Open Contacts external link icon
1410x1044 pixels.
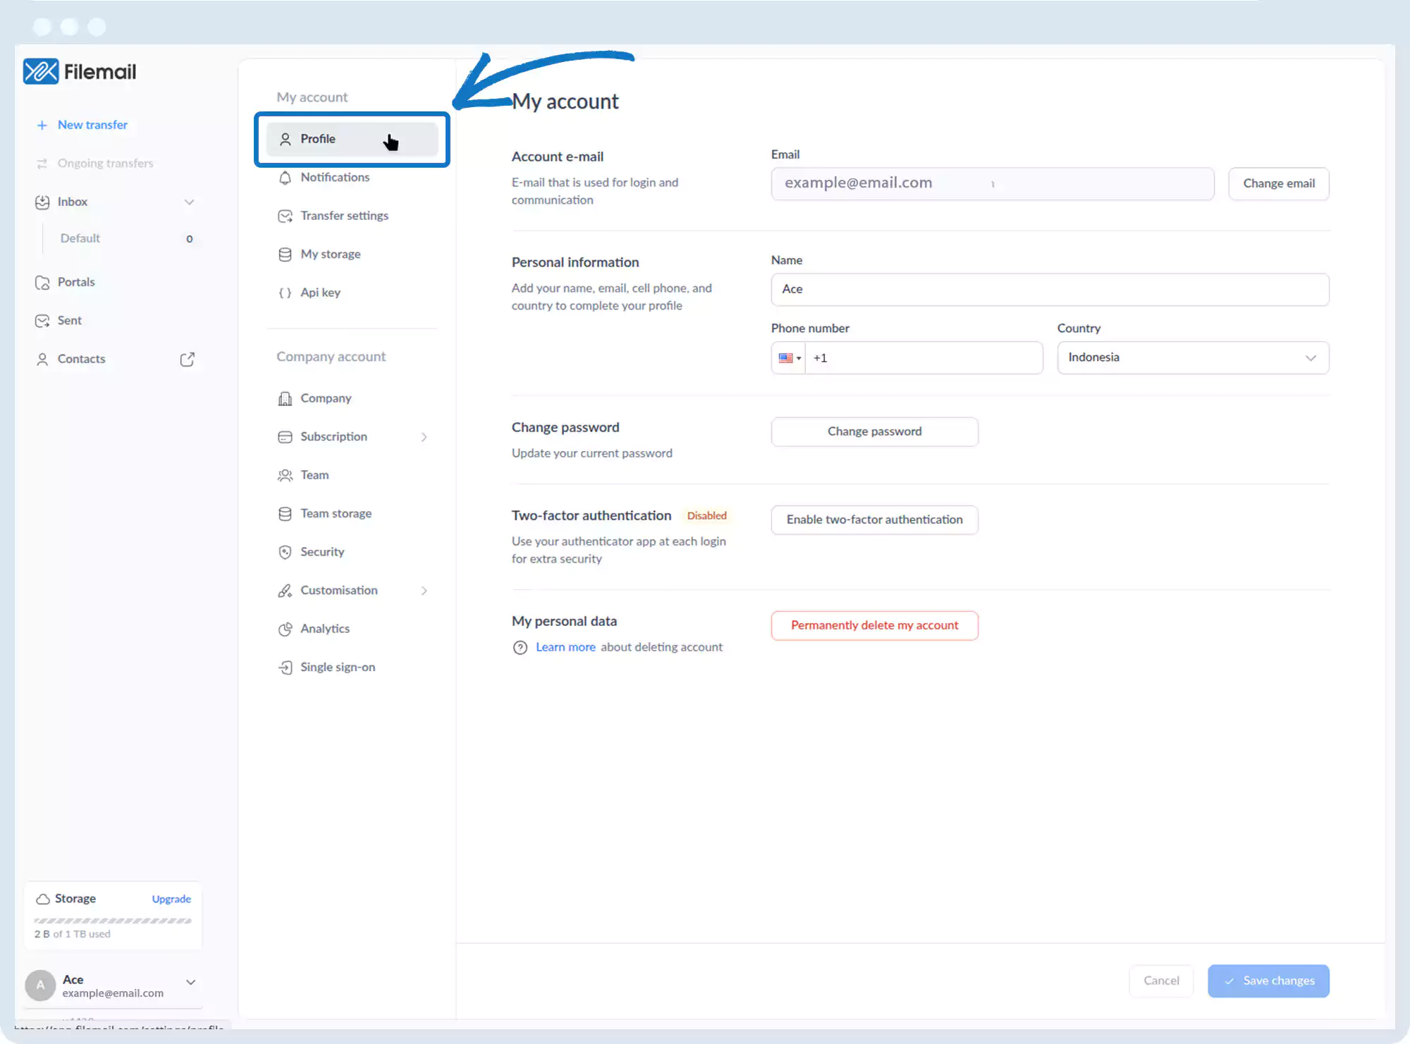tap(187, 360)
